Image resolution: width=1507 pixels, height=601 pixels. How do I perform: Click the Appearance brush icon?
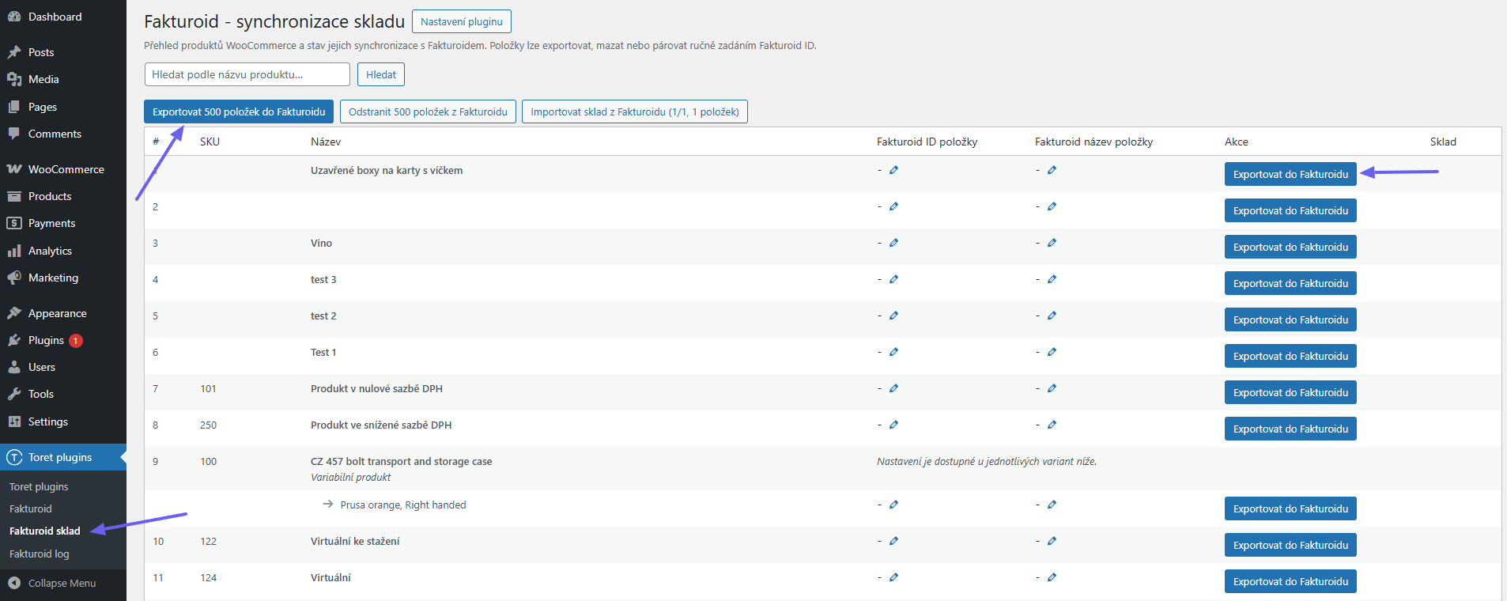14,313
